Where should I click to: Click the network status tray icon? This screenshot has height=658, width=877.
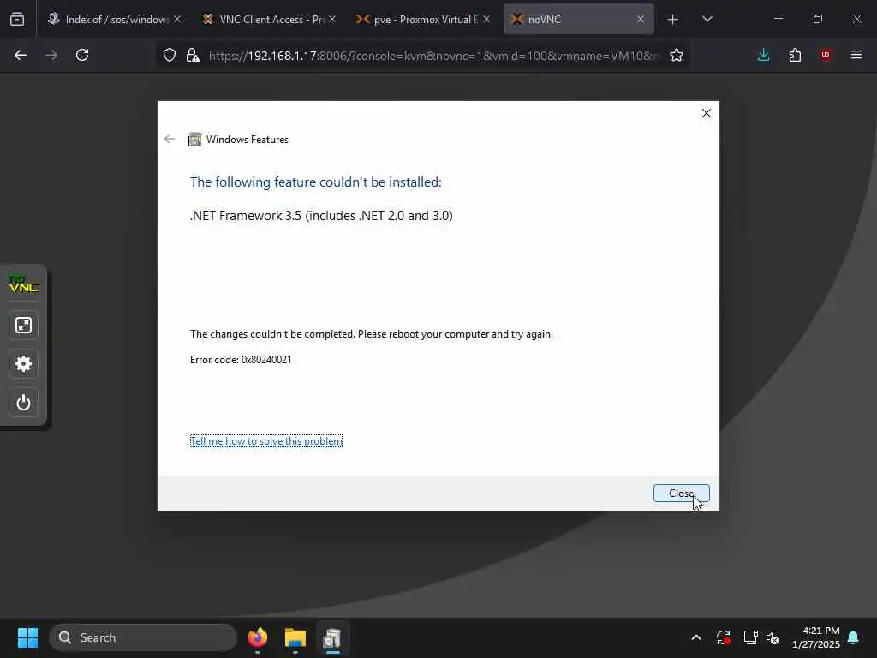click(x=750, y=637)
